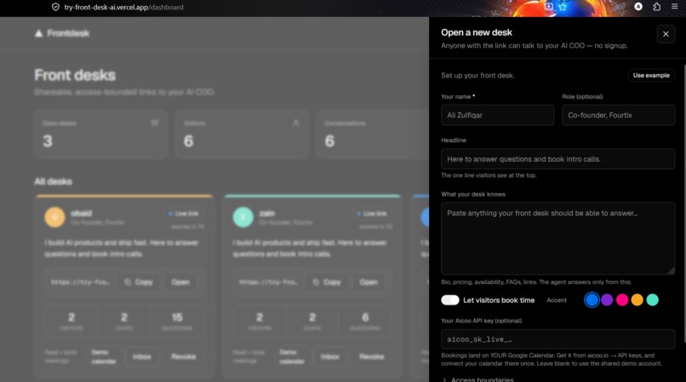
Task: Click the Frontdesk logo in the dashboard header
Action: tap(62, 33)
